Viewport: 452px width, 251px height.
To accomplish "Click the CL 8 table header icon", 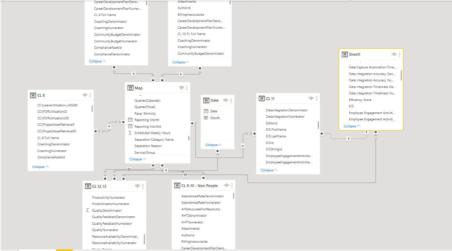I will coord(33,95).
